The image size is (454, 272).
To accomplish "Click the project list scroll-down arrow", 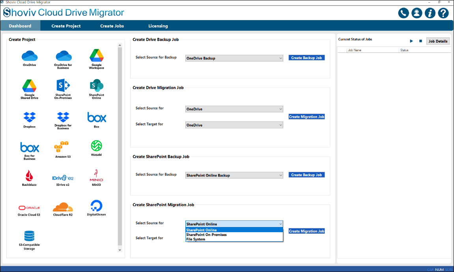I will 120,250.
